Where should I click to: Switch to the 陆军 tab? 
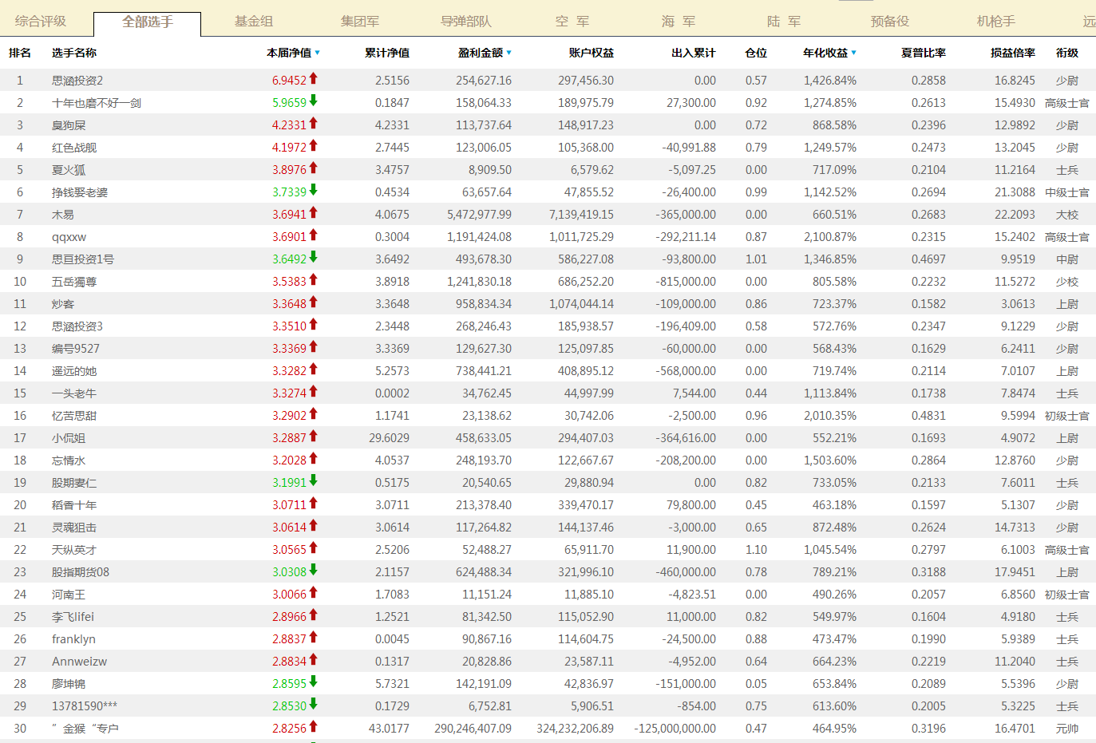pos(784,22)
